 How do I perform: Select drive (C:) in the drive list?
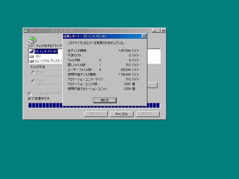point(39,56)
